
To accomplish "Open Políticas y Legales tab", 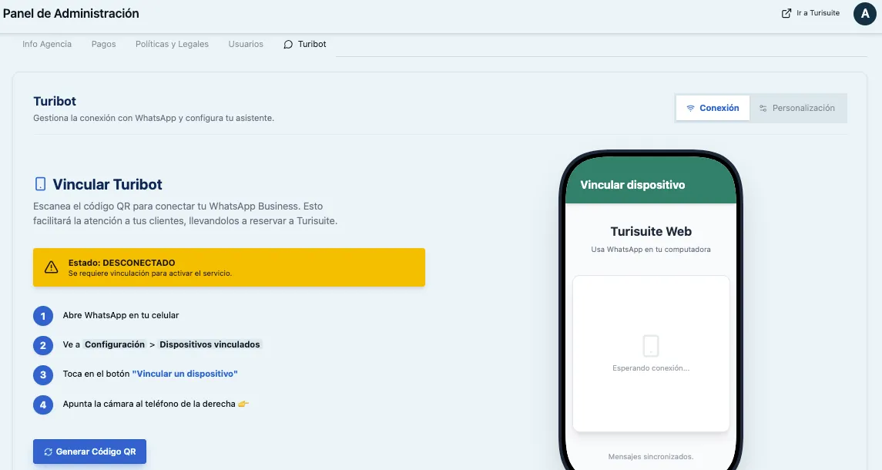I will point(172,44).
